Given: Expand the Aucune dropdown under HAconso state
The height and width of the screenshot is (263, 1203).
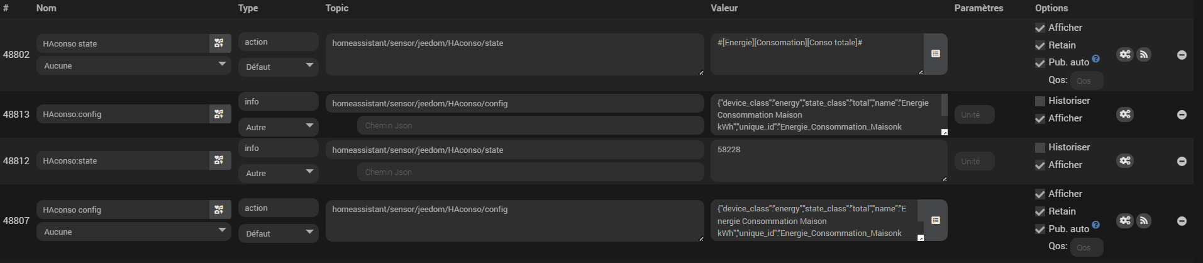Looking at the screenshot, I should 134,65.
